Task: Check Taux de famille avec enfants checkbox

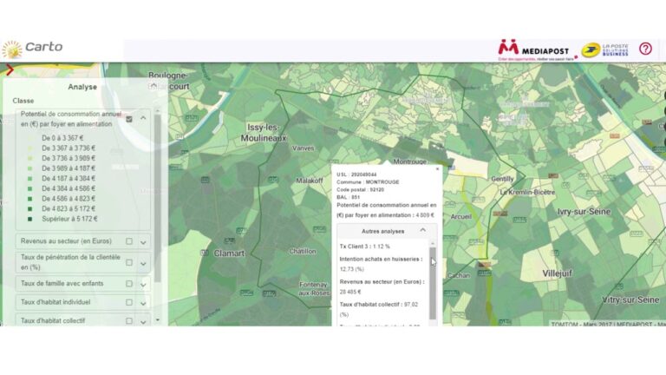Action: (129, 284)
